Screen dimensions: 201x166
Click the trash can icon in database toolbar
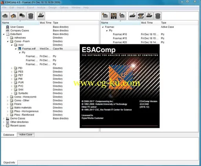[31, 16]
